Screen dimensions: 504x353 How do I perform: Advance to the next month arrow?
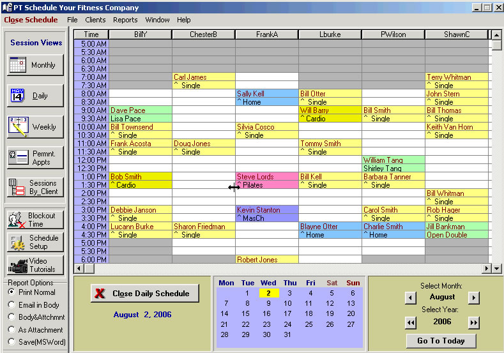coord(473,297)
